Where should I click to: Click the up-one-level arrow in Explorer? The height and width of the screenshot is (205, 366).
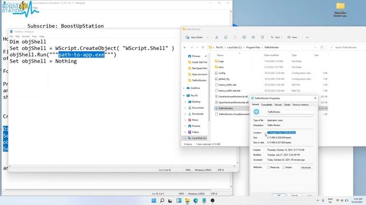203,47
